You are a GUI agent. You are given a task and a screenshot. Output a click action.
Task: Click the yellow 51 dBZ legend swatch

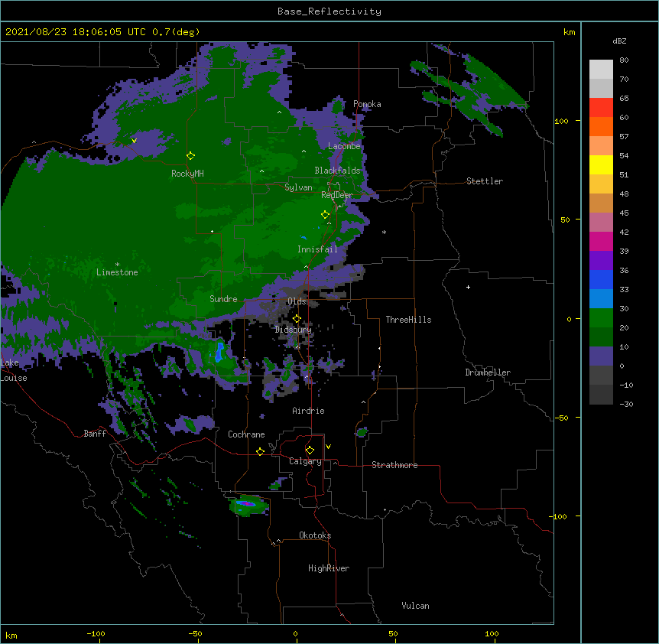pos(601,164)
